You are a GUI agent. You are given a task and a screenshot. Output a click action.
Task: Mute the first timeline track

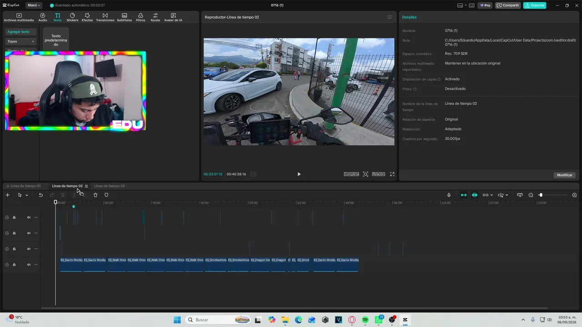pos(29,217)
